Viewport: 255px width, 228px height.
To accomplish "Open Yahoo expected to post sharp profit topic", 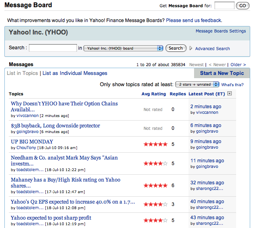I will (51, 218).
